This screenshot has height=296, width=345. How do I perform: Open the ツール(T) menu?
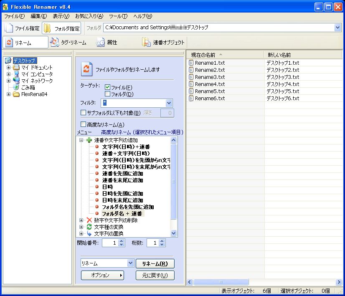point(118,16)
